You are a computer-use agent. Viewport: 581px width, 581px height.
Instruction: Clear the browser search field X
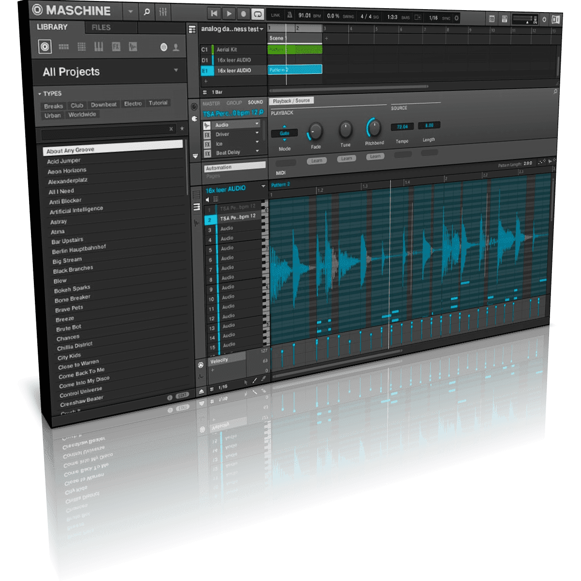171,129
